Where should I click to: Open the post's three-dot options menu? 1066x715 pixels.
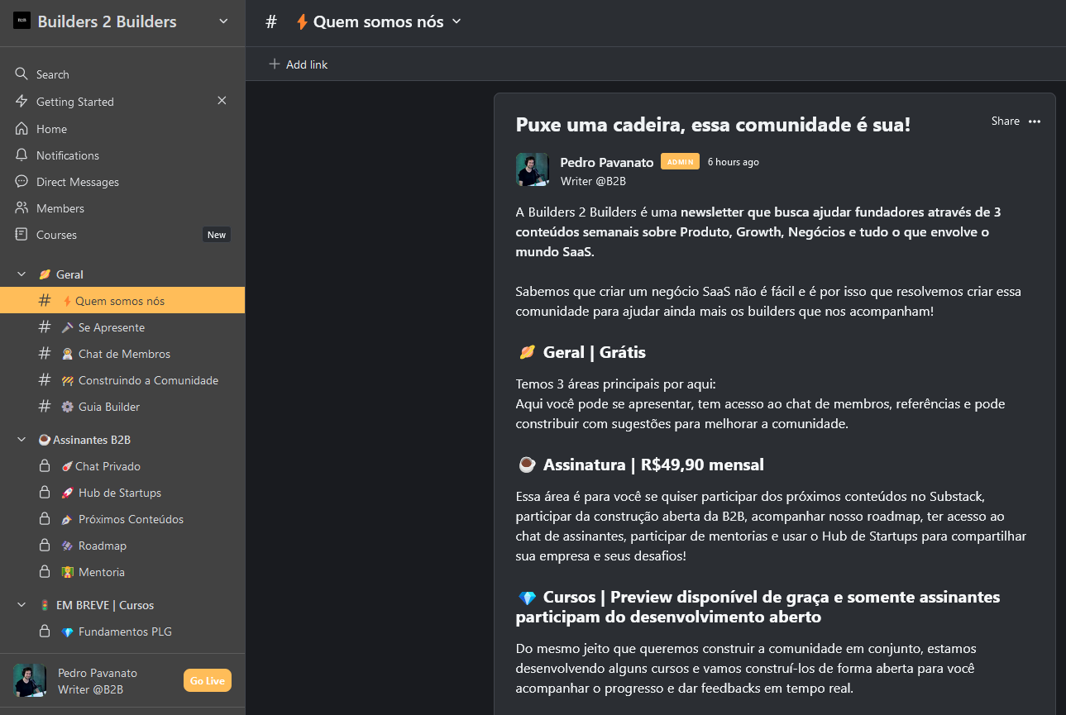1035,122
